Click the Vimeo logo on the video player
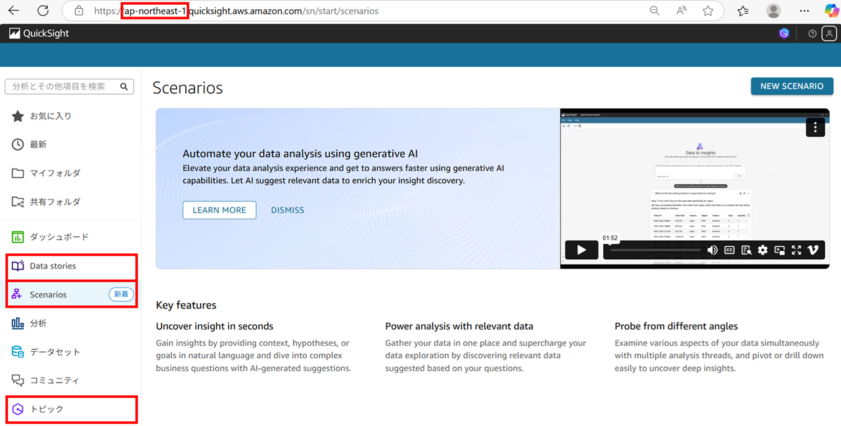The image size is (841, 426). point(813,250)
